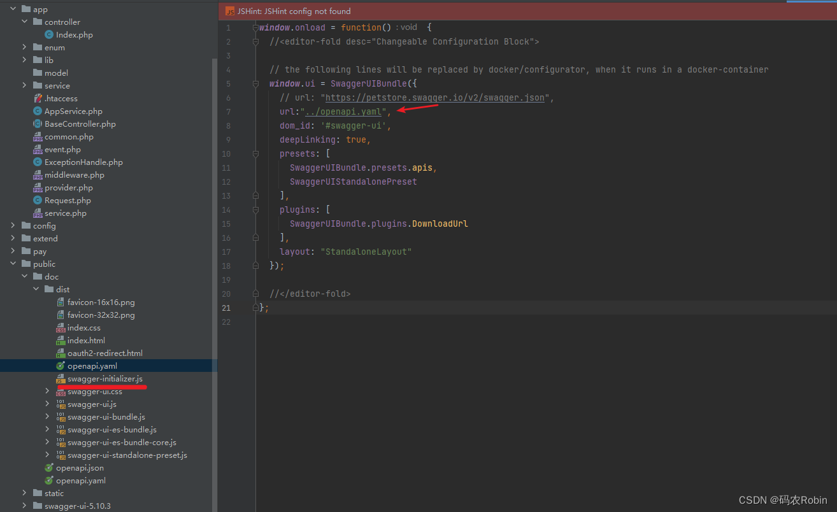
Task: Click the BaseController.php class icon
Action: (38, 124)
